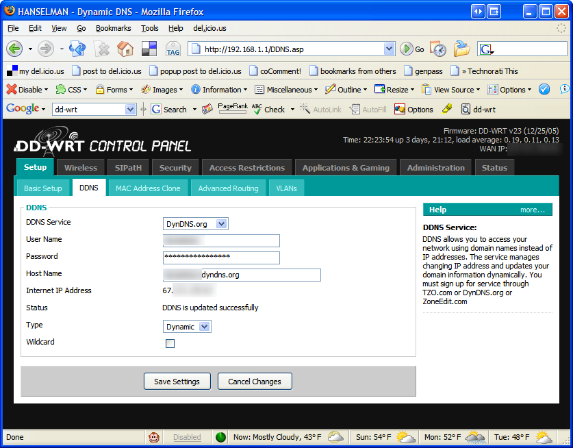Click the post to del.icio.us bookmark

coord(107,71)
